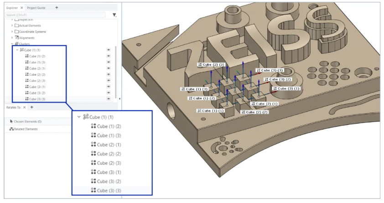Toggle eye visibility for Cube (2) (3)
The image size is (384, 203).
(109, 81)
